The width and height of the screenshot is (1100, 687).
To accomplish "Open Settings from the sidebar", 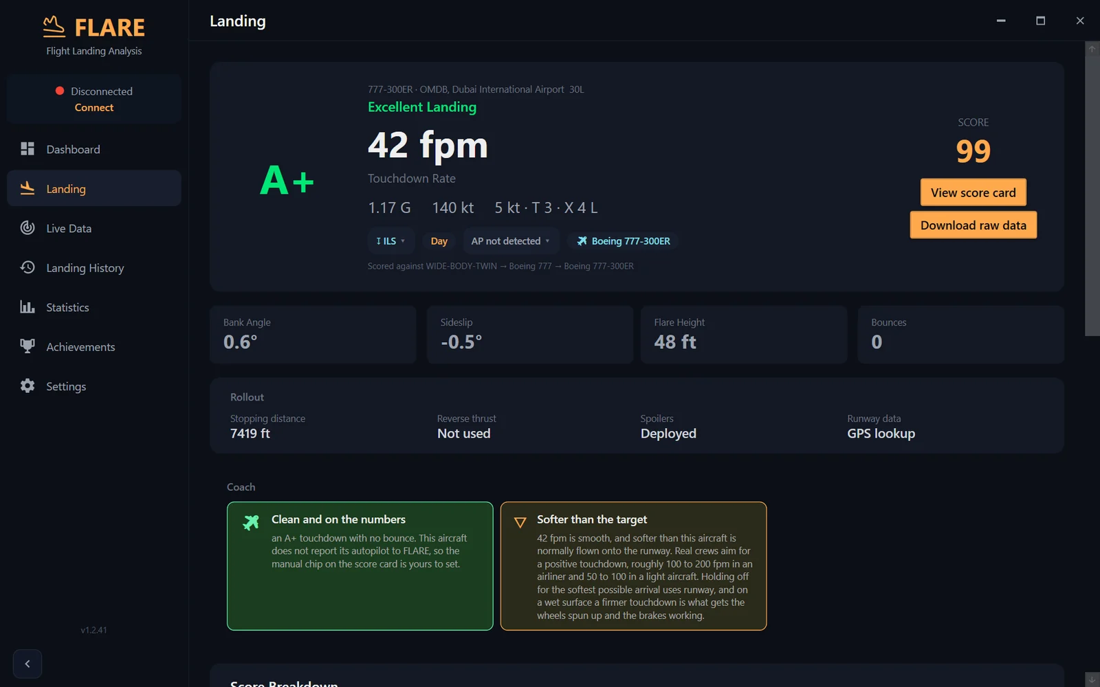I will coord(94,386).
